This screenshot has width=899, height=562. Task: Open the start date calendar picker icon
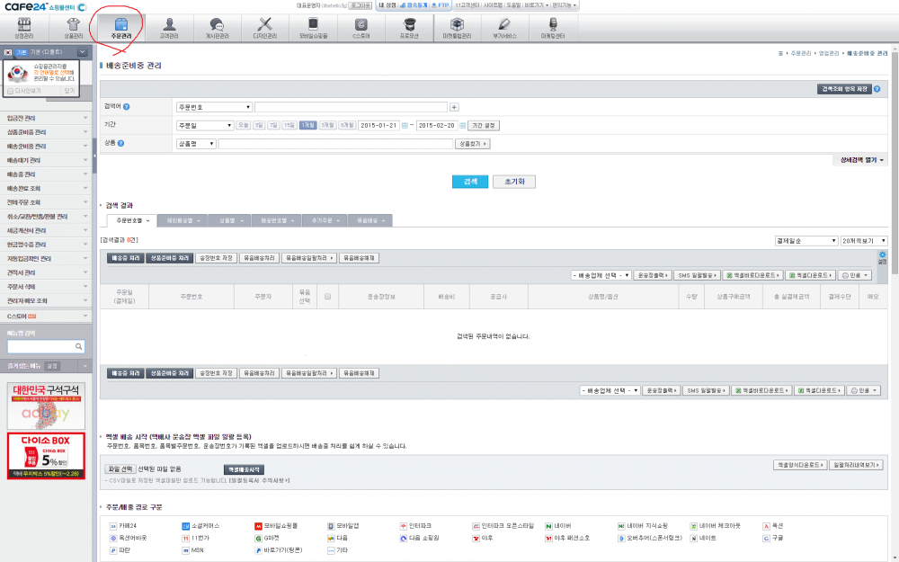tap(405, 125)
